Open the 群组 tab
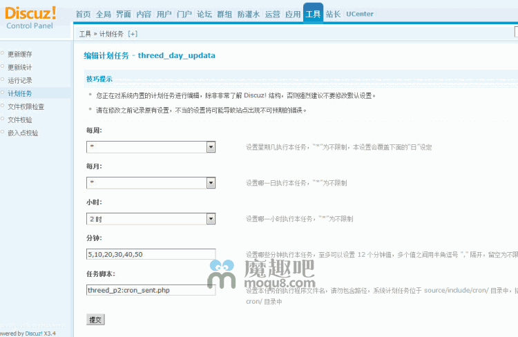518x337 pixels. coord(224,15)
